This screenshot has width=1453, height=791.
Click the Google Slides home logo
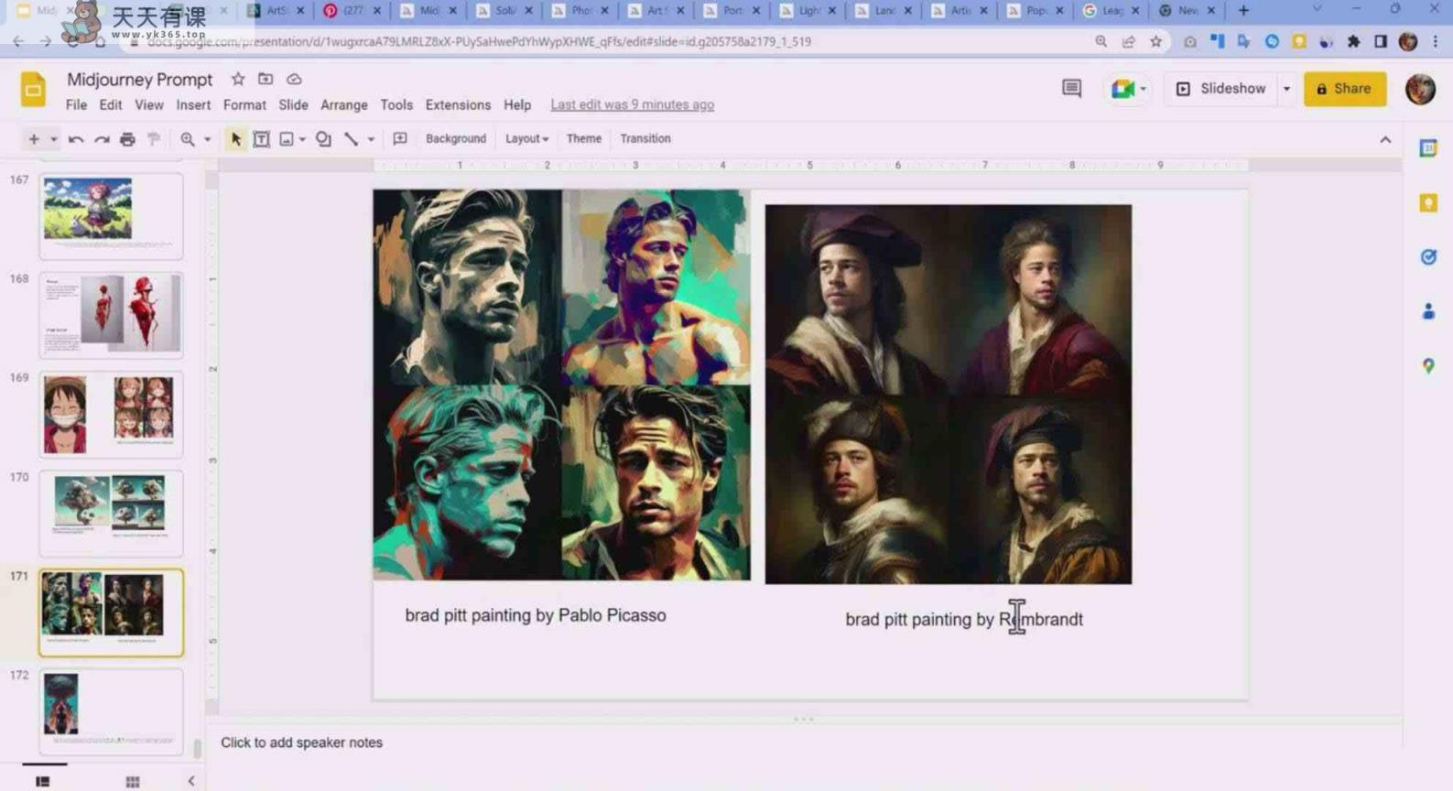33,89
